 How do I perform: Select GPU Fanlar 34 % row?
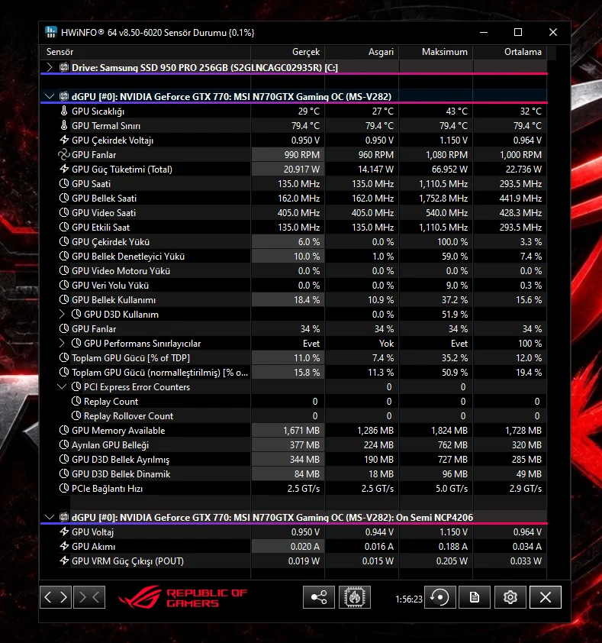tap(294, 329)
